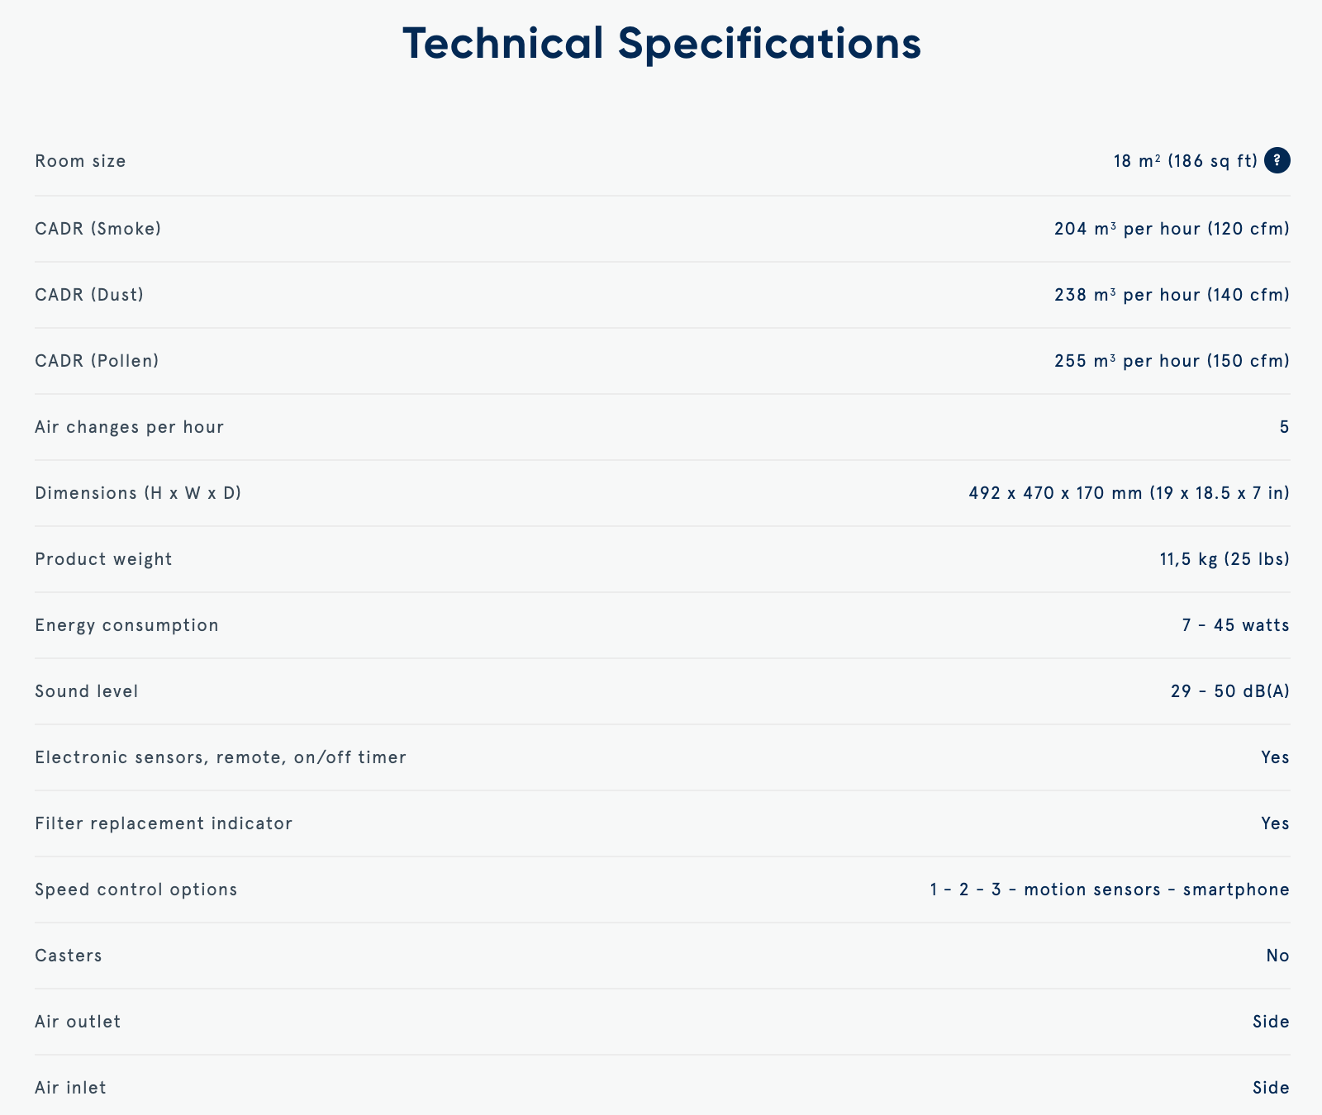Select the 11,5 kg (25 lbs) value

1224,559
